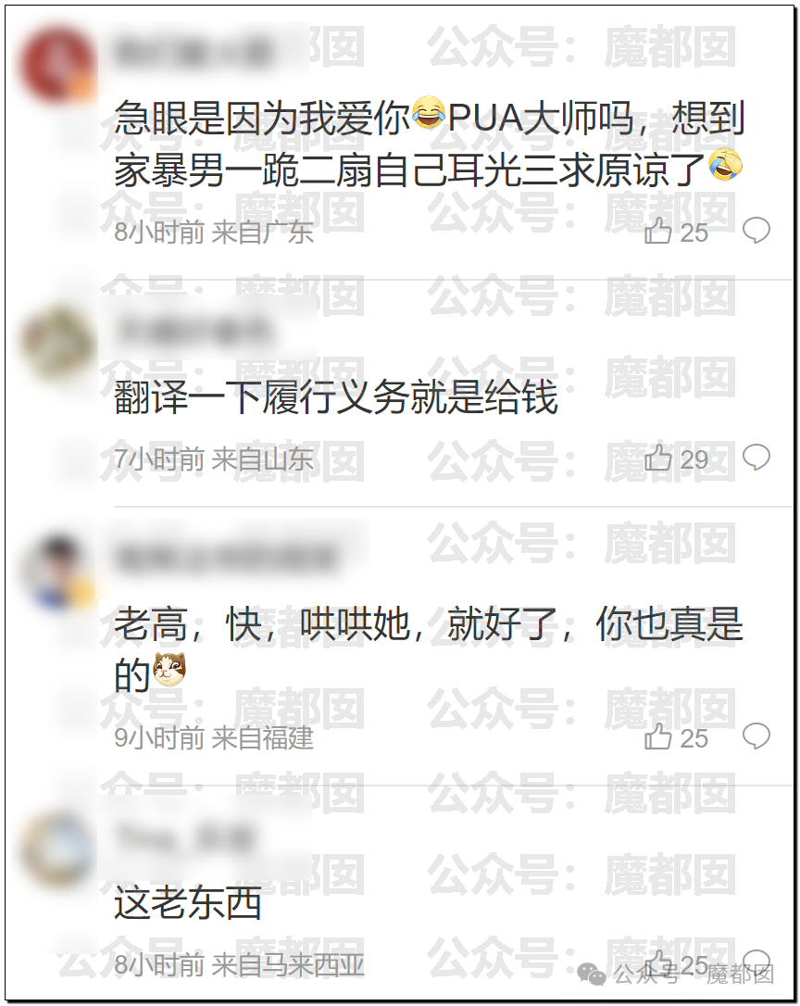Viewport: 800px width, 1006px height.
Task: Like the 这老东西 comment
Action: point(676,963)
